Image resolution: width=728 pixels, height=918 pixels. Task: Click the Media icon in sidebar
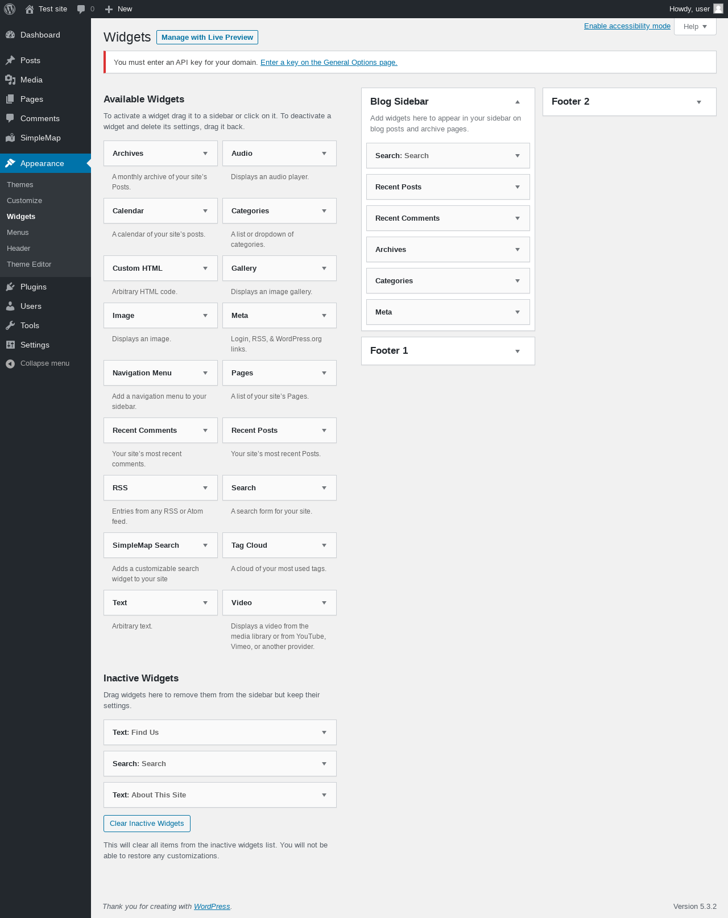(x=10, y=80)
